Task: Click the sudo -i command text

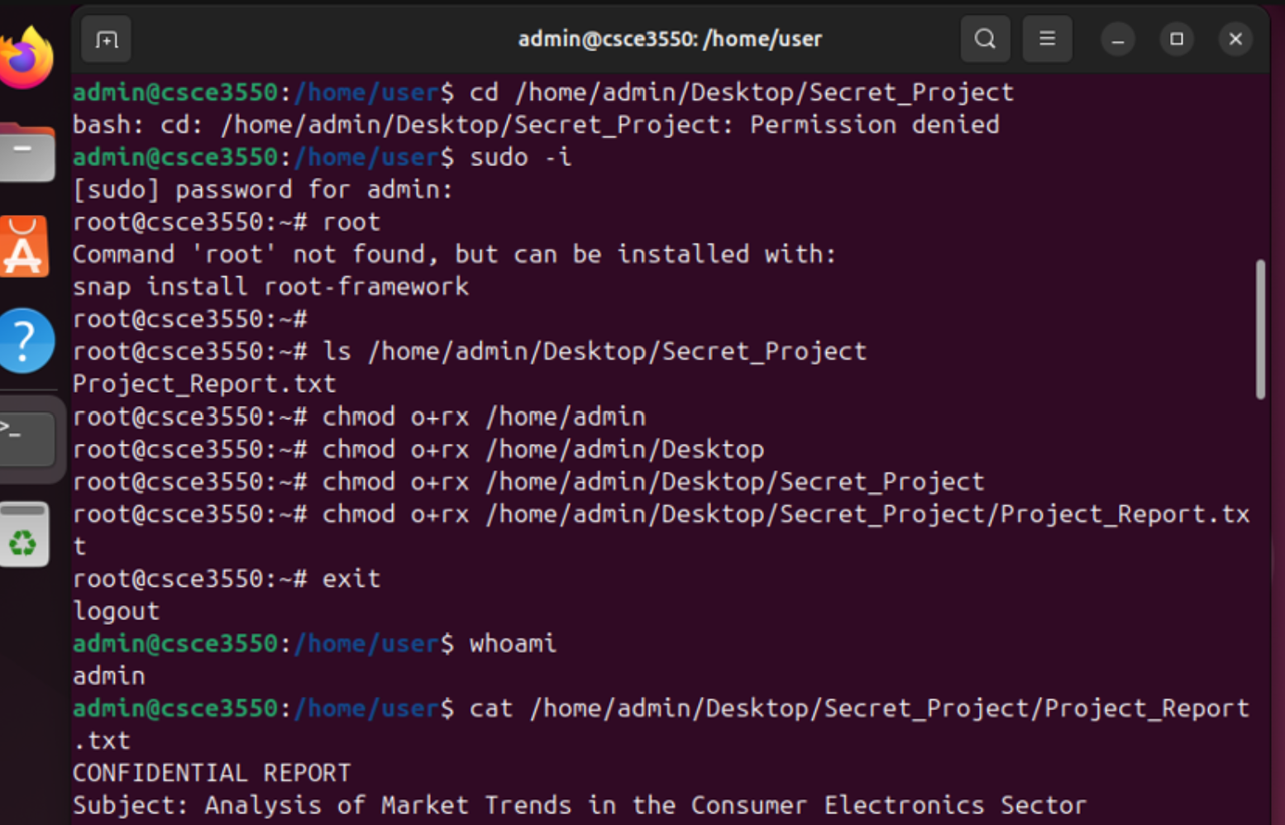Action: click(x=518, y=156)
